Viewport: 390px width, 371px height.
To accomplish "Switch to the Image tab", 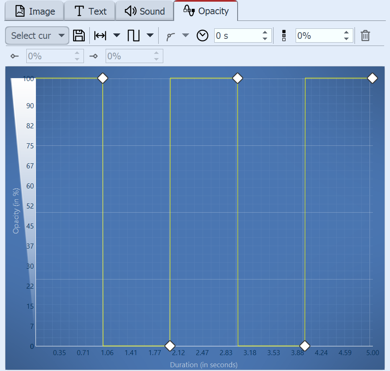I will coord(34,11).
